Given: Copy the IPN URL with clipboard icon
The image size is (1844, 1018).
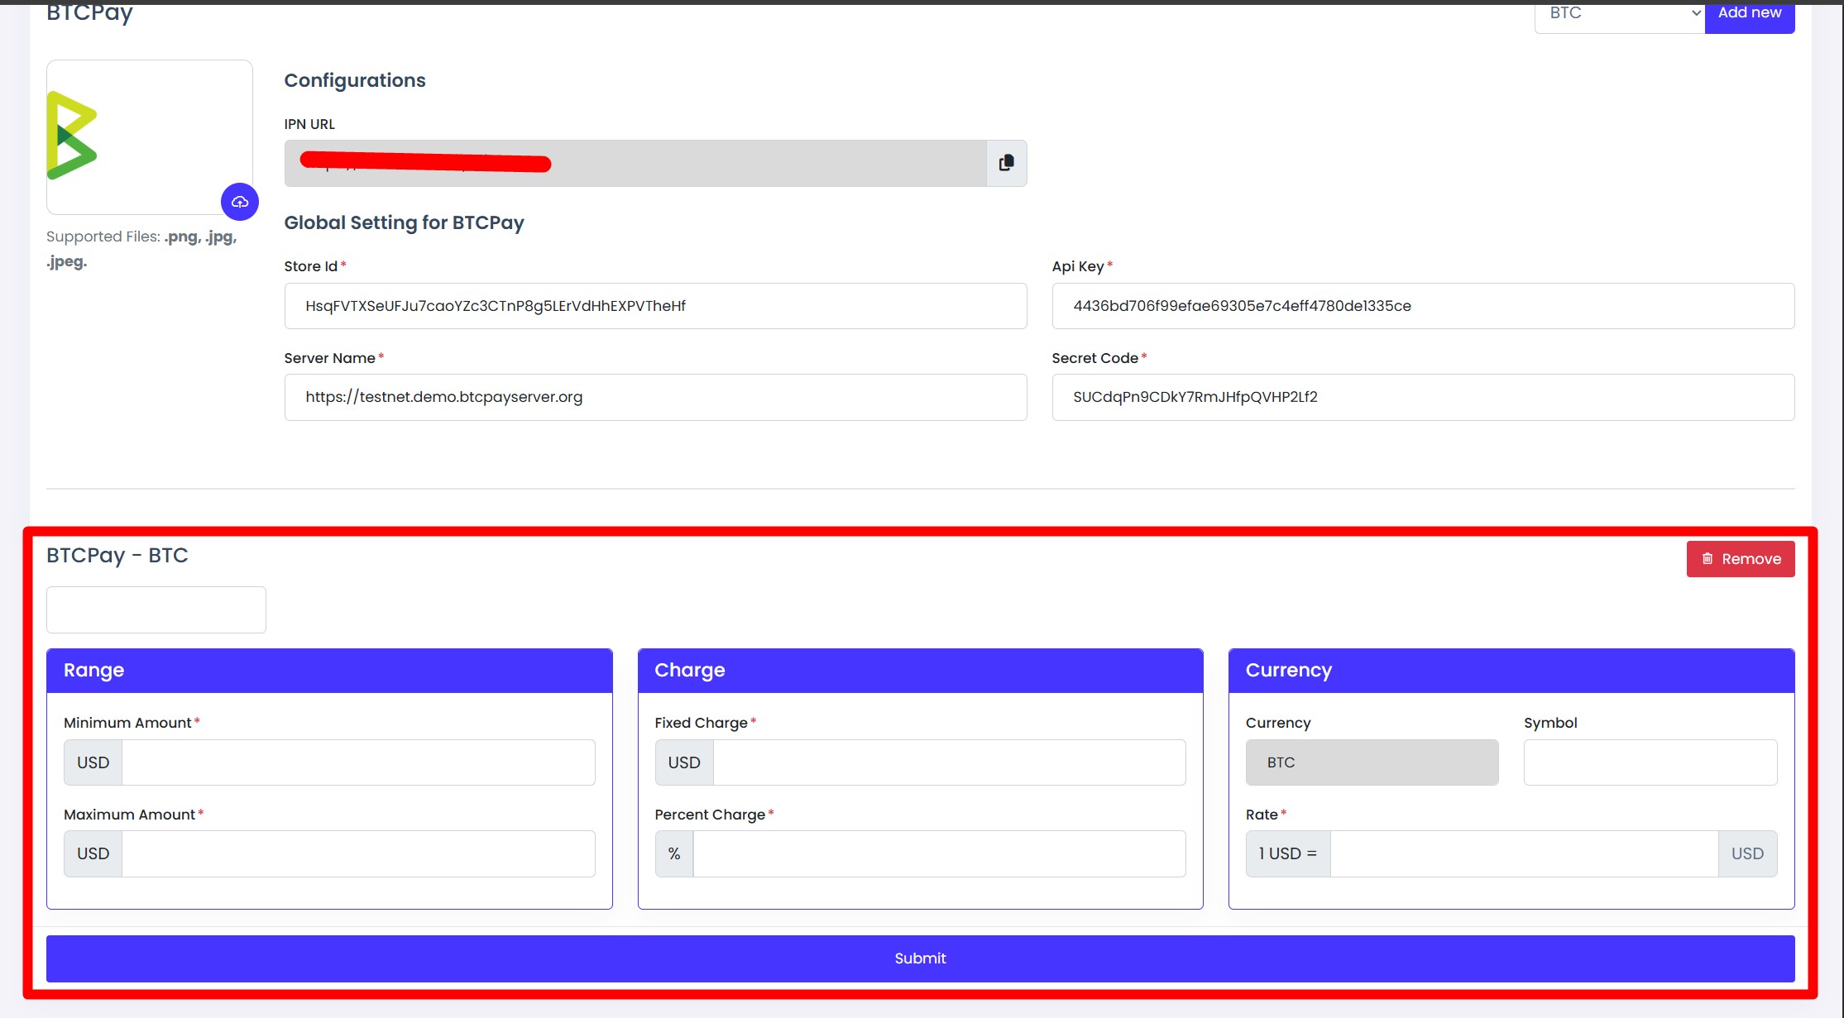Looking at the screenshot, I should [x=1006, y=163].
